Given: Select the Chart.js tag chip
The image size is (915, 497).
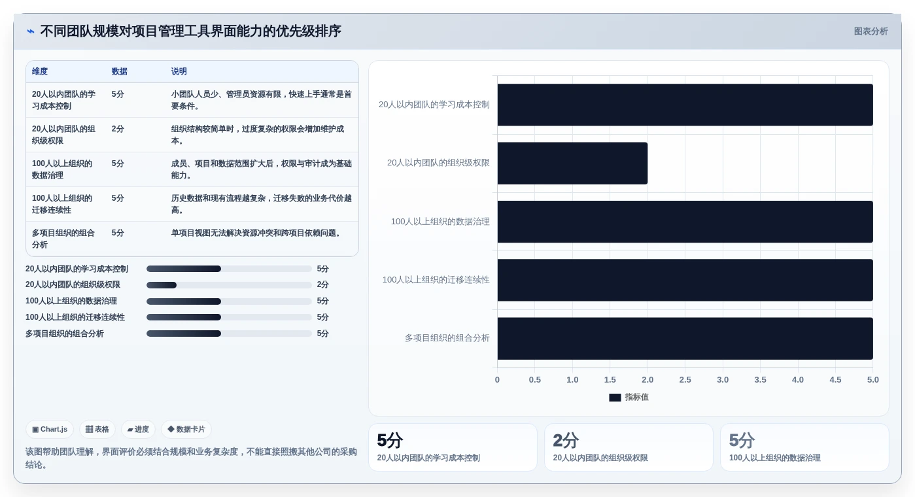Looking at the screenshot, I should tap(50, 429).
